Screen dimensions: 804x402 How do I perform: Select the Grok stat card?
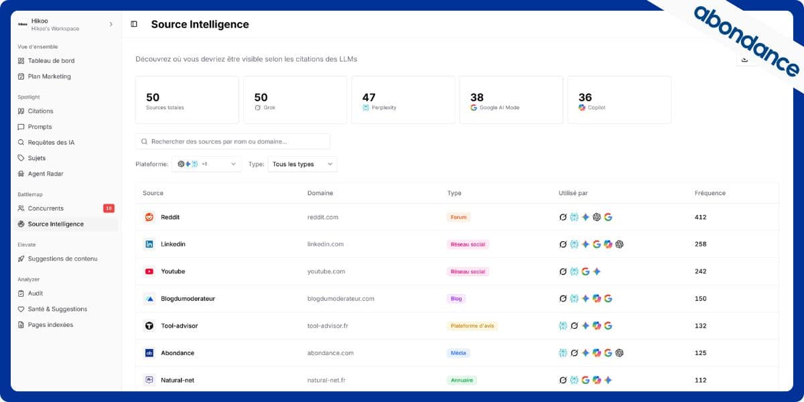point(295,100)
